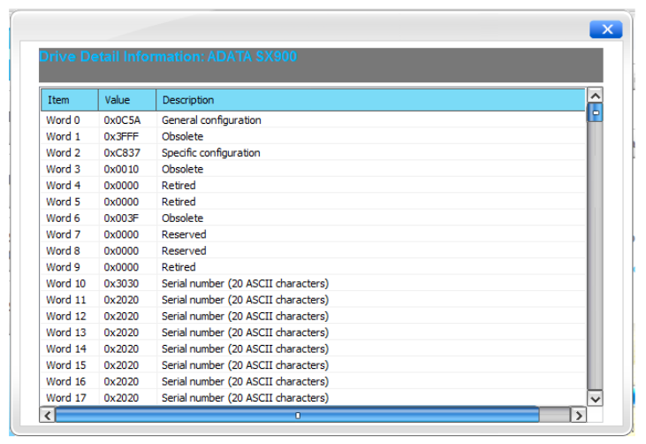
Task: Click the General configuration description
Action: pyautogui.click(x=211, y=120)
